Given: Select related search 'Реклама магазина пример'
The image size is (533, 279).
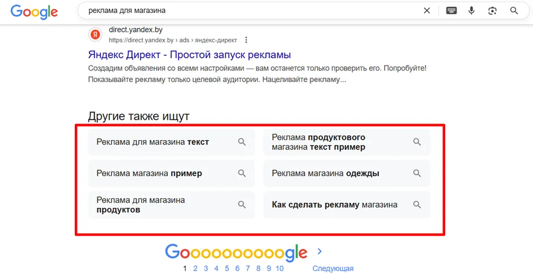Looking at the screenshot, I should [x=171, y=173].
